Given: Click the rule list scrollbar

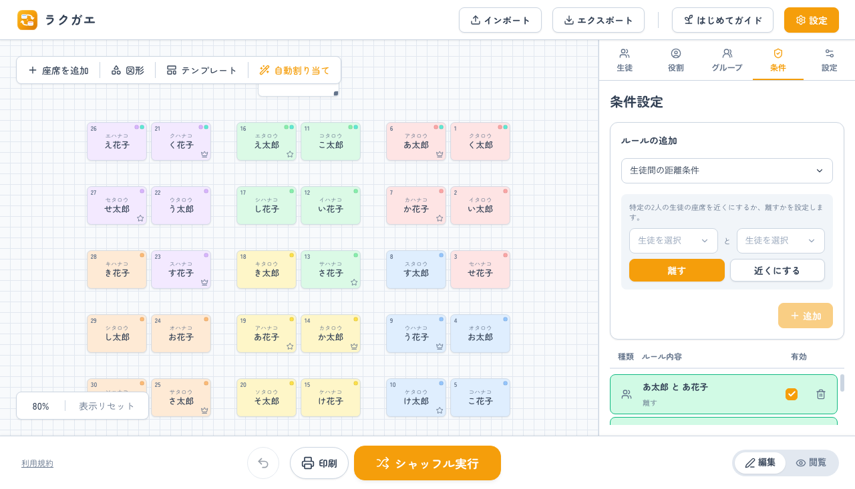Looking at the screenshot, I should pos(842,383).
